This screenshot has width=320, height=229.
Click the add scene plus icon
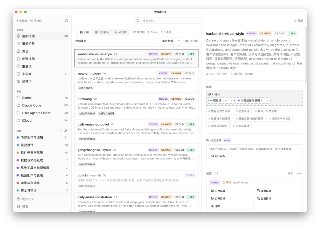61,131
